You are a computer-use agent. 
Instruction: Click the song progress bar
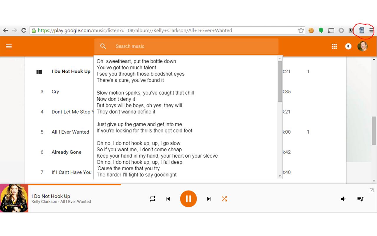point(188,184)
